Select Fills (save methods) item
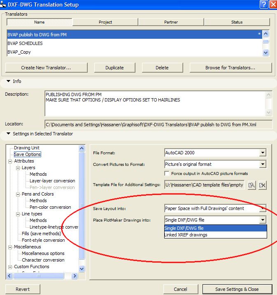Image resolution: width=277 pixels, height=295 pixels. (x=42, y=234)
